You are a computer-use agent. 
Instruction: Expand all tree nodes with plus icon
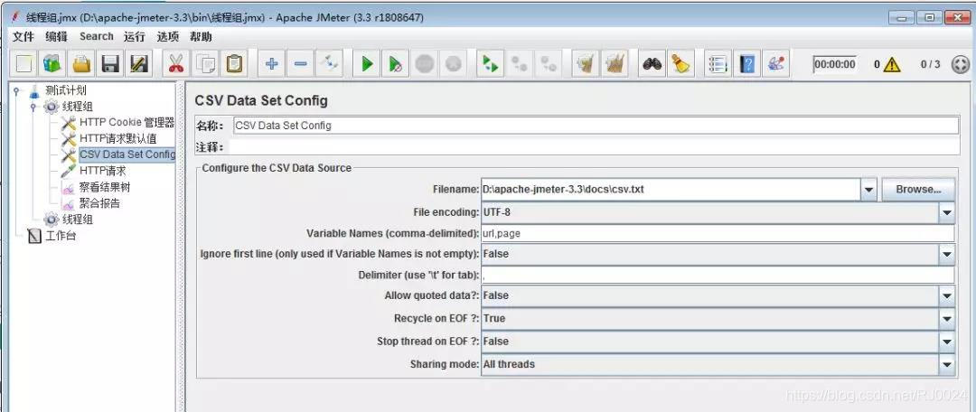(x=271, y=64)
